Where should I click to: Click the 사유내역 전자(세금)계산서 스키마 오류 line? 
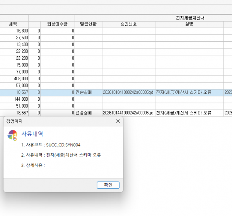click(61, 155)
